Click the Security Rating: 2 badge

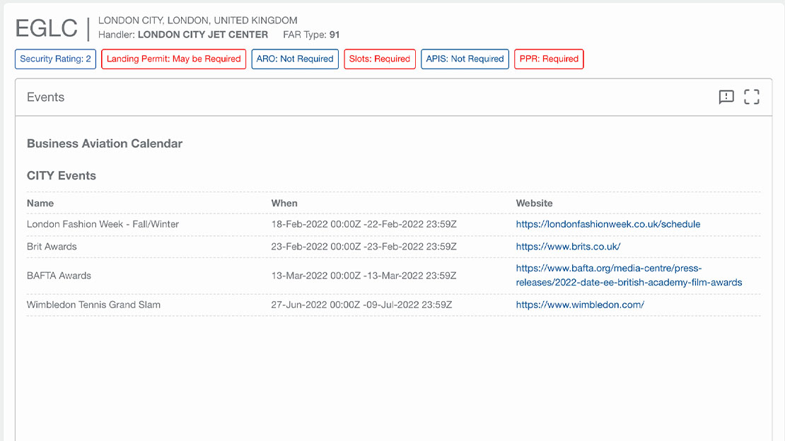coord(55,59)
